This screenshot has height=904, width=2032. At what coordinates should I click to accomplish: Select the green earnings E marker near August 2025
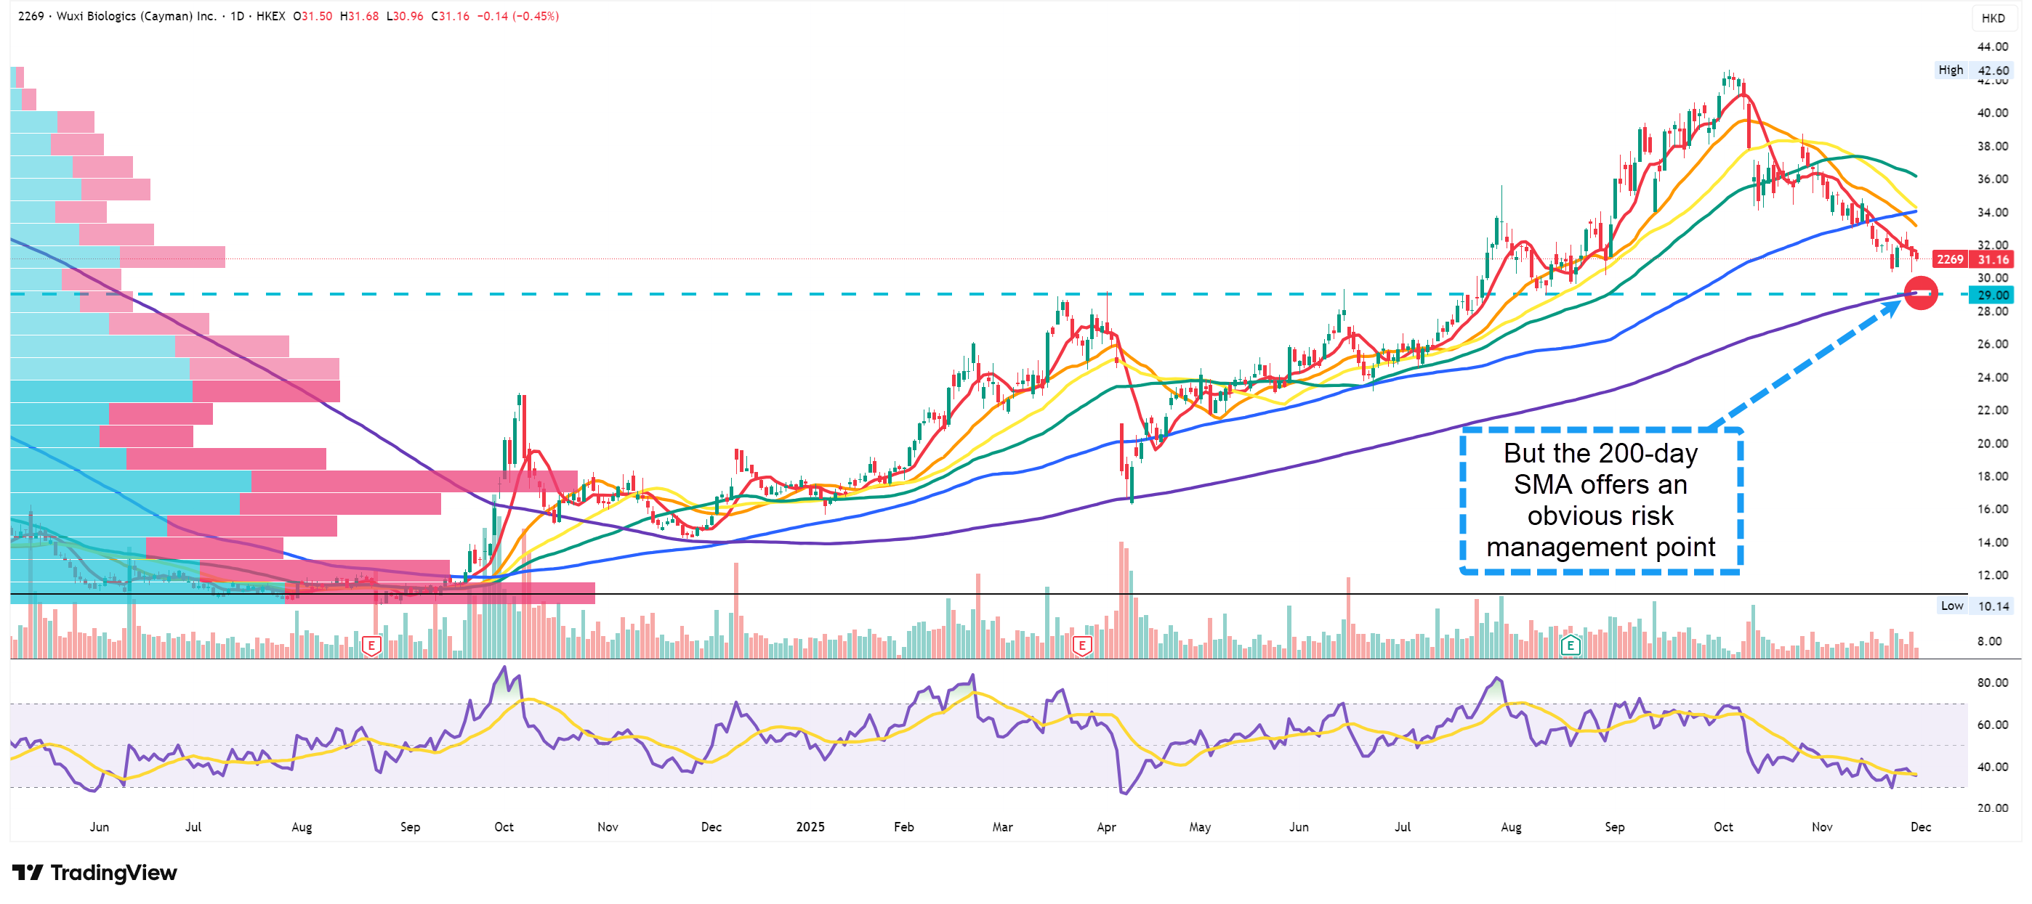coord(1571,646)
